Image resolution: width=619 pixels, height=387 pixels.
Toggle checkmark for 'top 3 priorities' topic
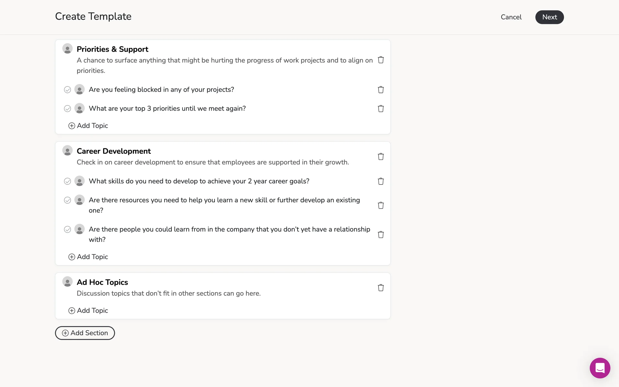[67, 109]
